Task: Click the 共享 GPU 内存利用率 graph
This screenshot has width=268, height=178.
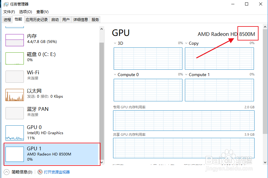Action: pyautogui.click(x=184, y=148)
